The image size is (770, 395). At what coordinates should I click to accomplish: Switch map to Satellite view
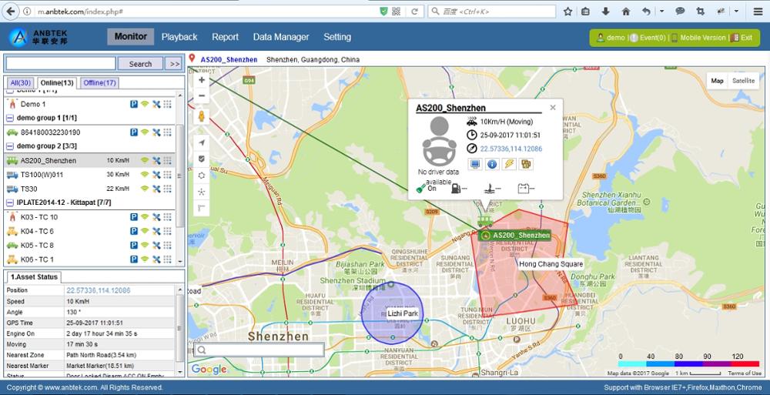tap(744, 81)
